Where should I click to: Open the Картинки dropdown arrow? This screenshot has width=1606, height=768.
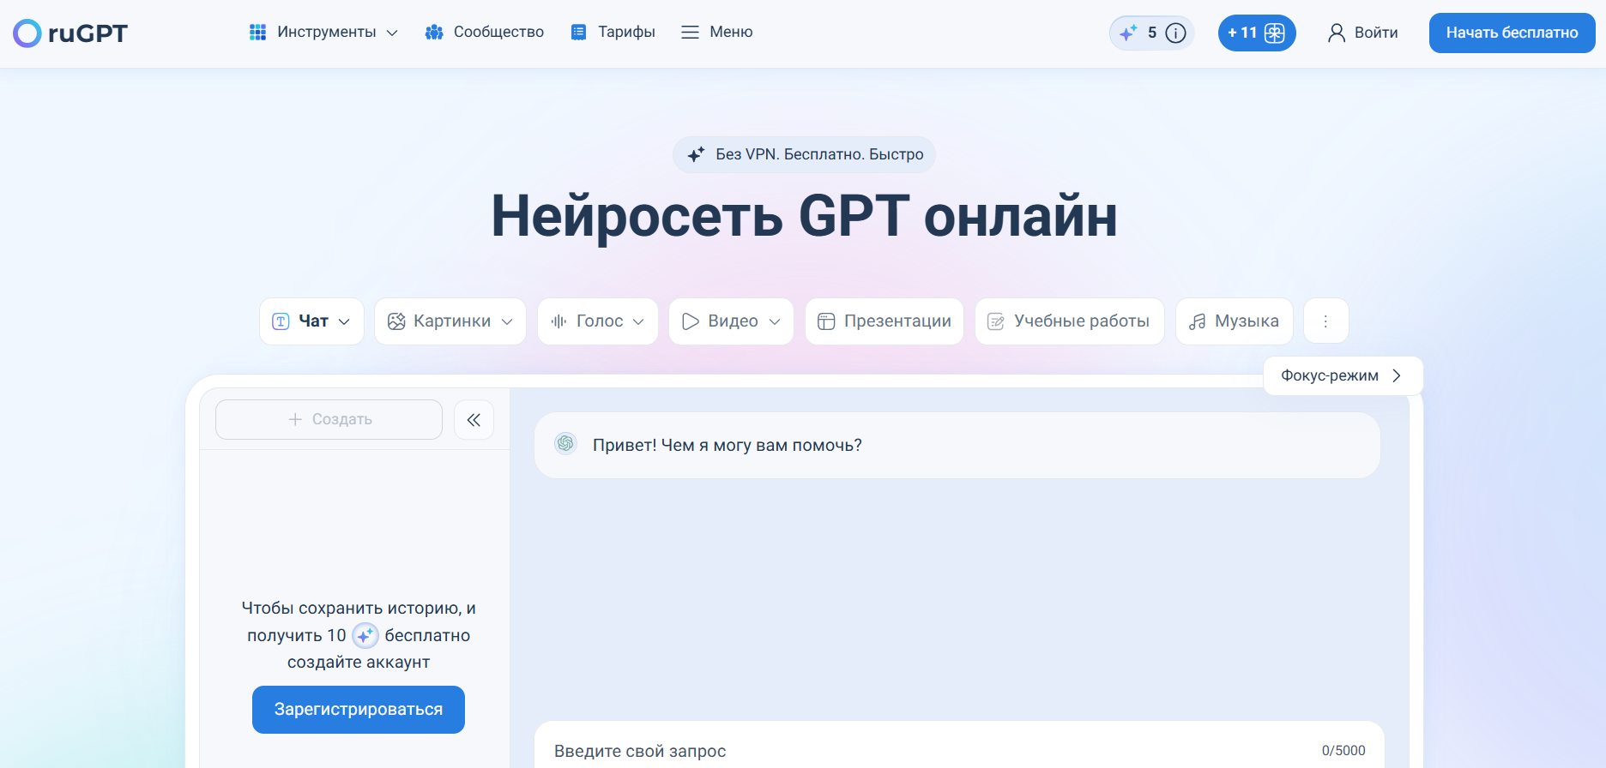click(x=507, y=322)
